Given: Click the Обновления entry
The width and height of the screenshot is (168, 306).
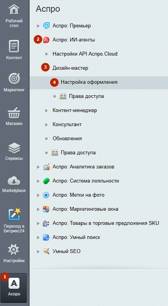Looking at the screenshot, I should click(67, 139).
